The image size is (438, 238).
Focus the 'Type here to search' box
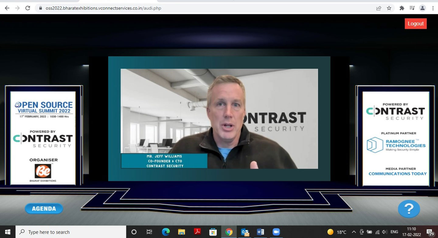click(71, 232)
